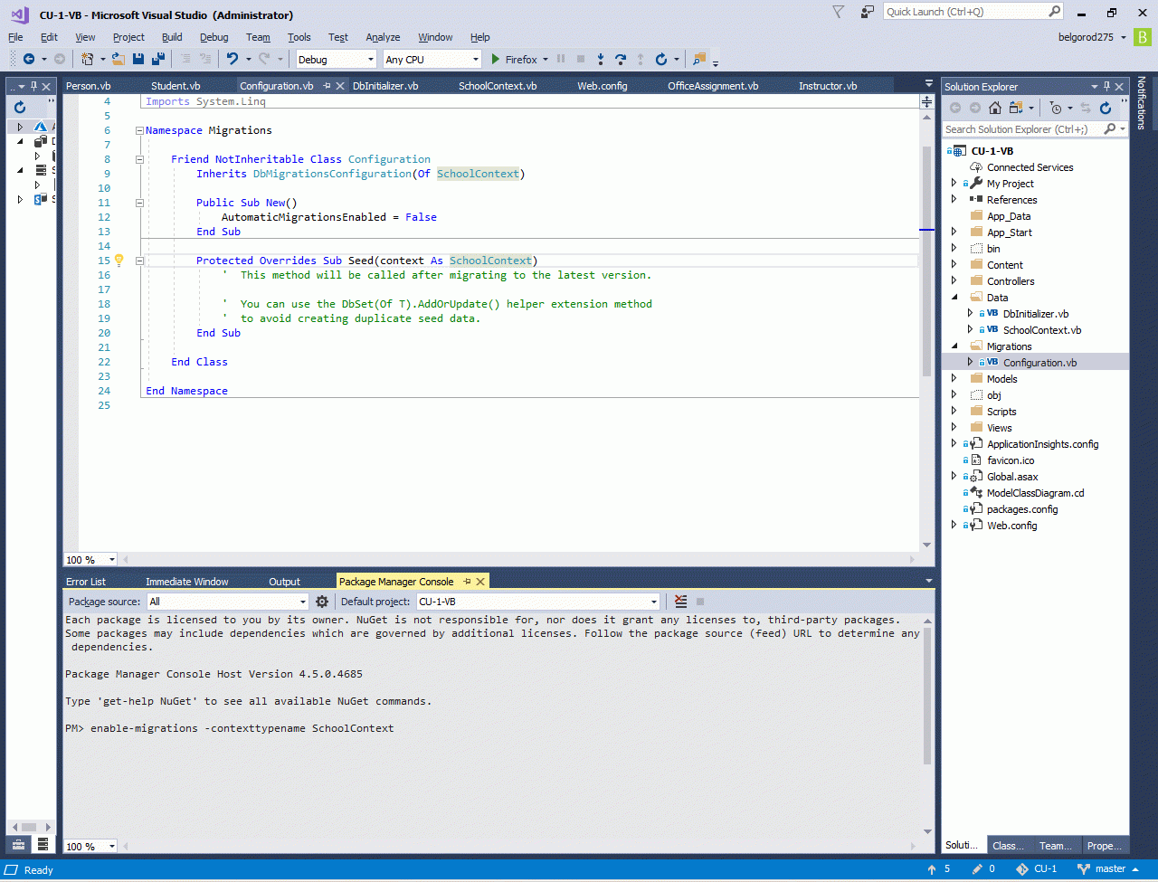This screenshot has width=1158, height=882.
Task: Switch to the Error List tab
Action: click(86, 582)
